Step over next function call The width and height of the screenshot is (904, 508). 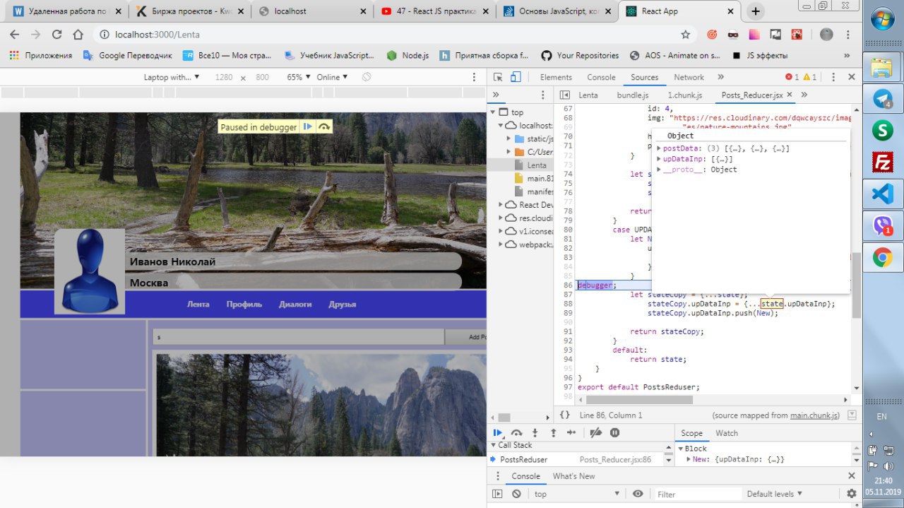tap(516, 433)
